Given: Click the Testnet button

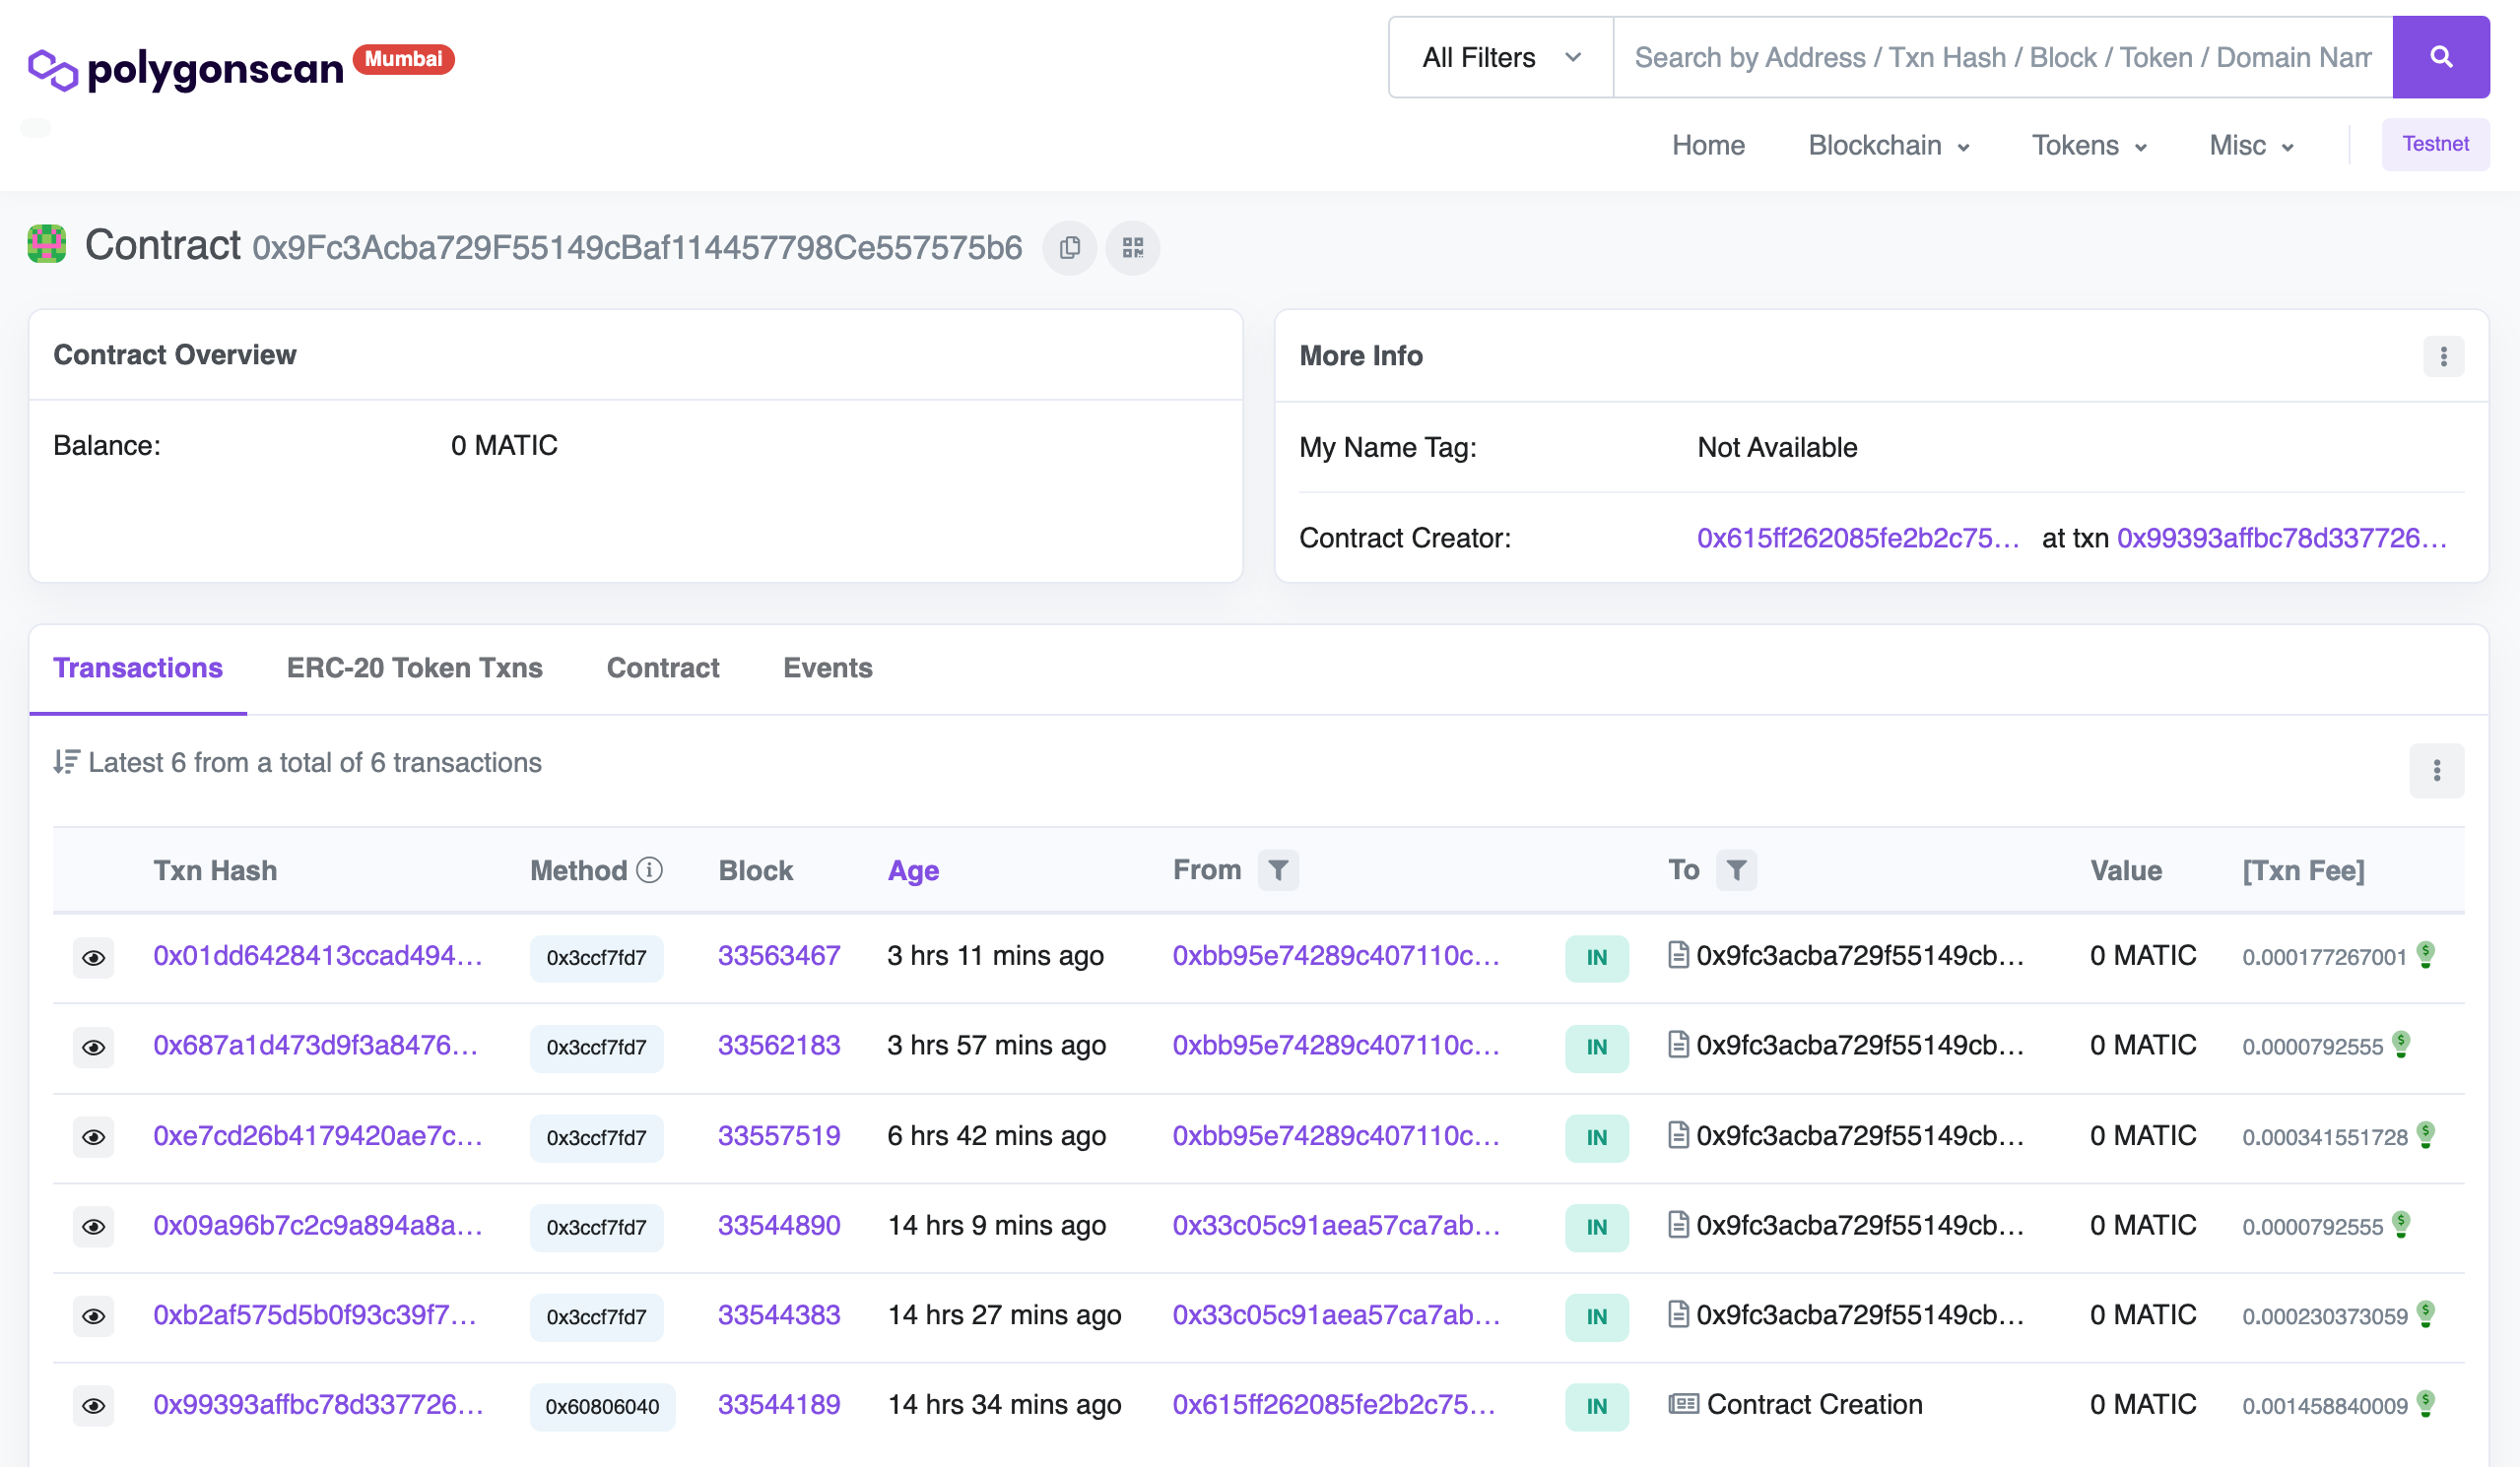Looking at the screenshot, I should point(2436,144).
